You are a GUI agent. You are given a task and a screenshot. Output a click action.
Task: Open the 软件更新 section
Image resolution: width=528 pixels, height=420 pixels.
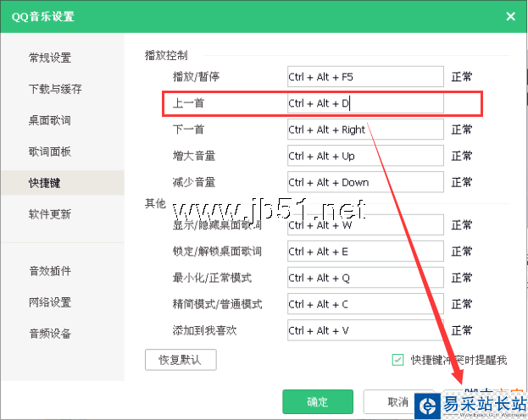(50, 214)
